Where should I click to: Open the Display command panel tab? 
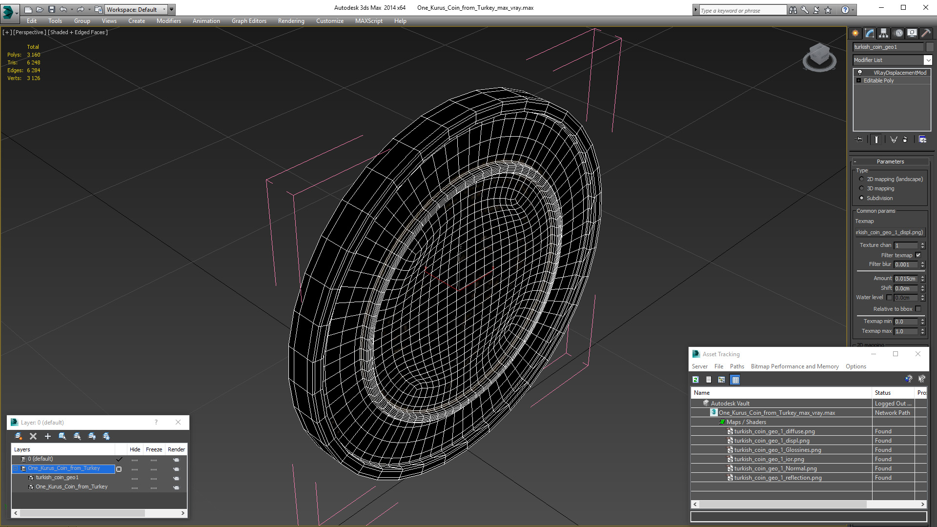point(912,33)
